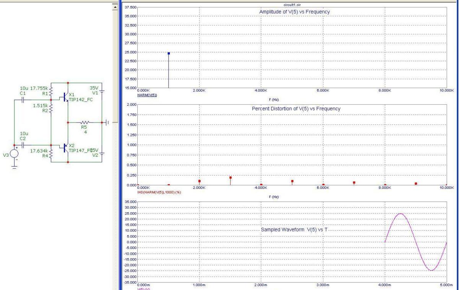Click the schematic scrollbar up arrow
This screenshot has height=290, width=459.
(114, 8)
